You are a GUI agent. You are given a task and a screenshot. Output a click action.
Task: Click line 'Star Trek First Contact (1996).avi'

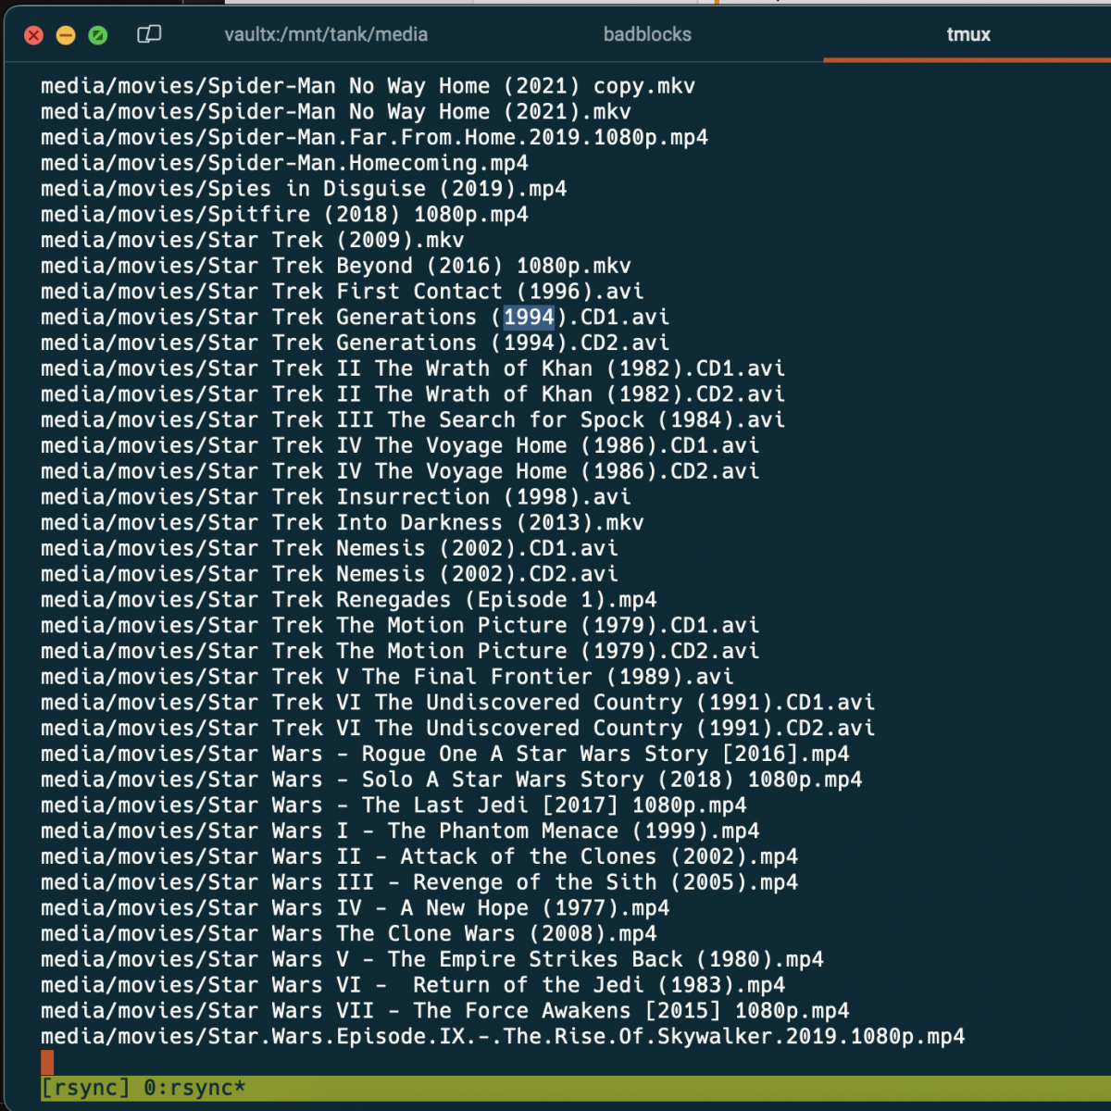343,292
